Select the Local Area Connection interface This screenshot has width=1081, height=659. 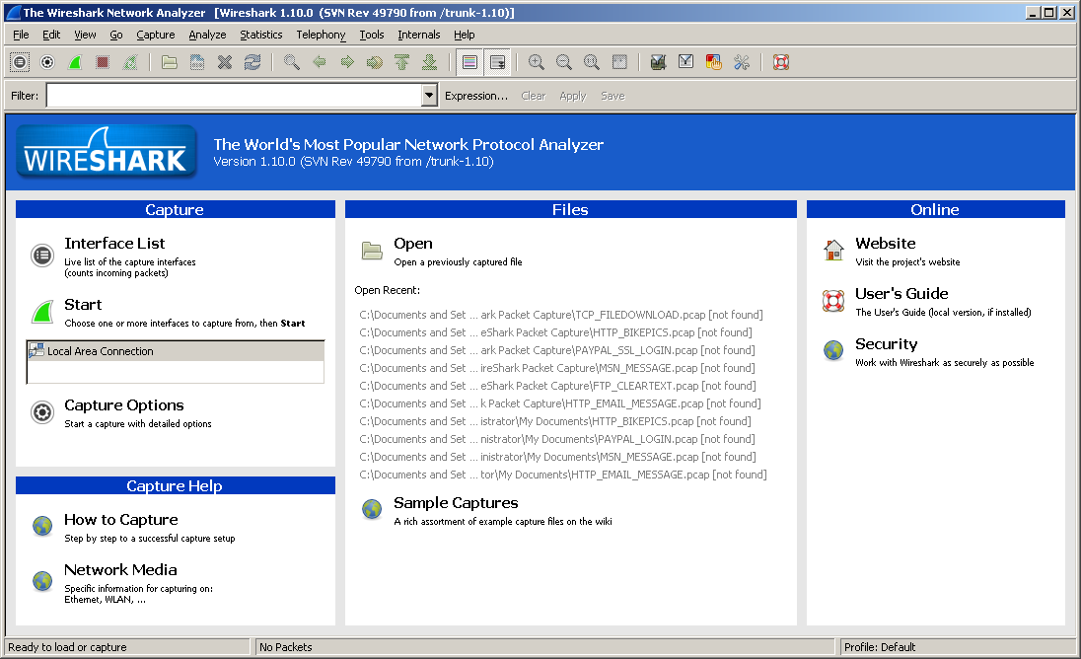176,351
